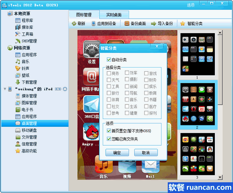Select 应用程序 under 网络资源
The image size is (233, 193).
(26, 55)
